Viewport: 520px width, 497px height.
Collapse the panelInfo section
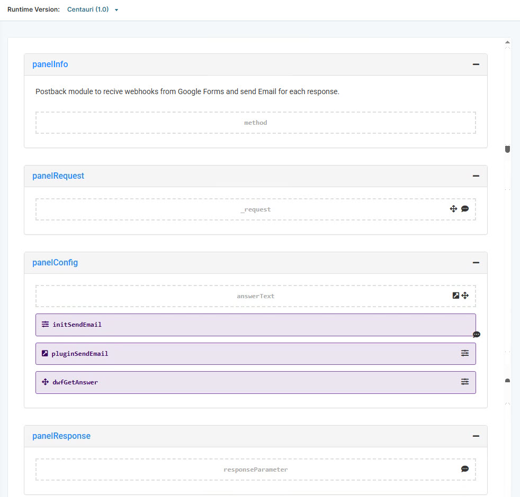click(x=476, y=64)
